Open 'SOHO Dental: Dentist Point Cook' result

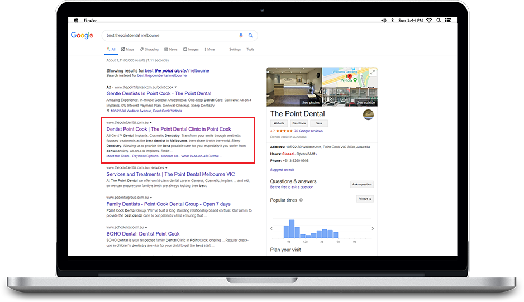pyautogui.click(x=143, y=234)
